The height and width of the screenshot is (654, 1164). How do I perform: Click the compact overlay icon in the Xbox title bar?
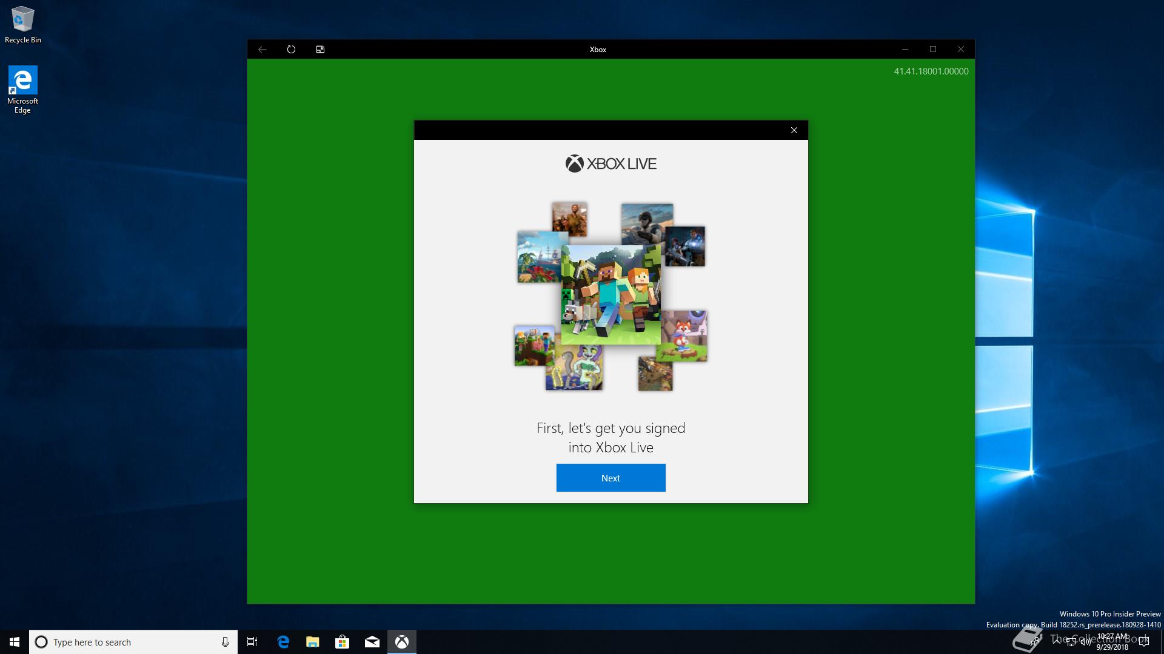coord(320,50)
